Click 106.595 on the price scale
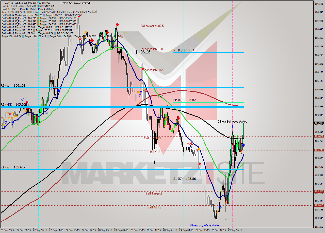The height and width of the screenshot is (233, 325). (319, 4)
